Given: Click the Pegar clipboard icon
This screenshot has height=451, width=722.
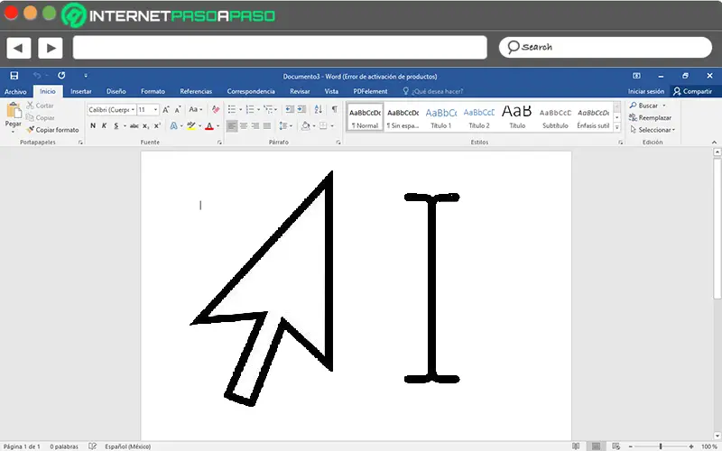Looking at the screenshot, I should 14,110.
